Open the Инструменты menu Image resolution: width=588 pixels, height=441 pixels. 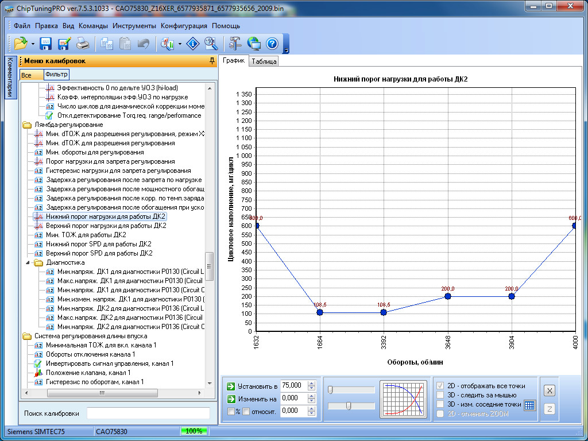tap(134, 26)
